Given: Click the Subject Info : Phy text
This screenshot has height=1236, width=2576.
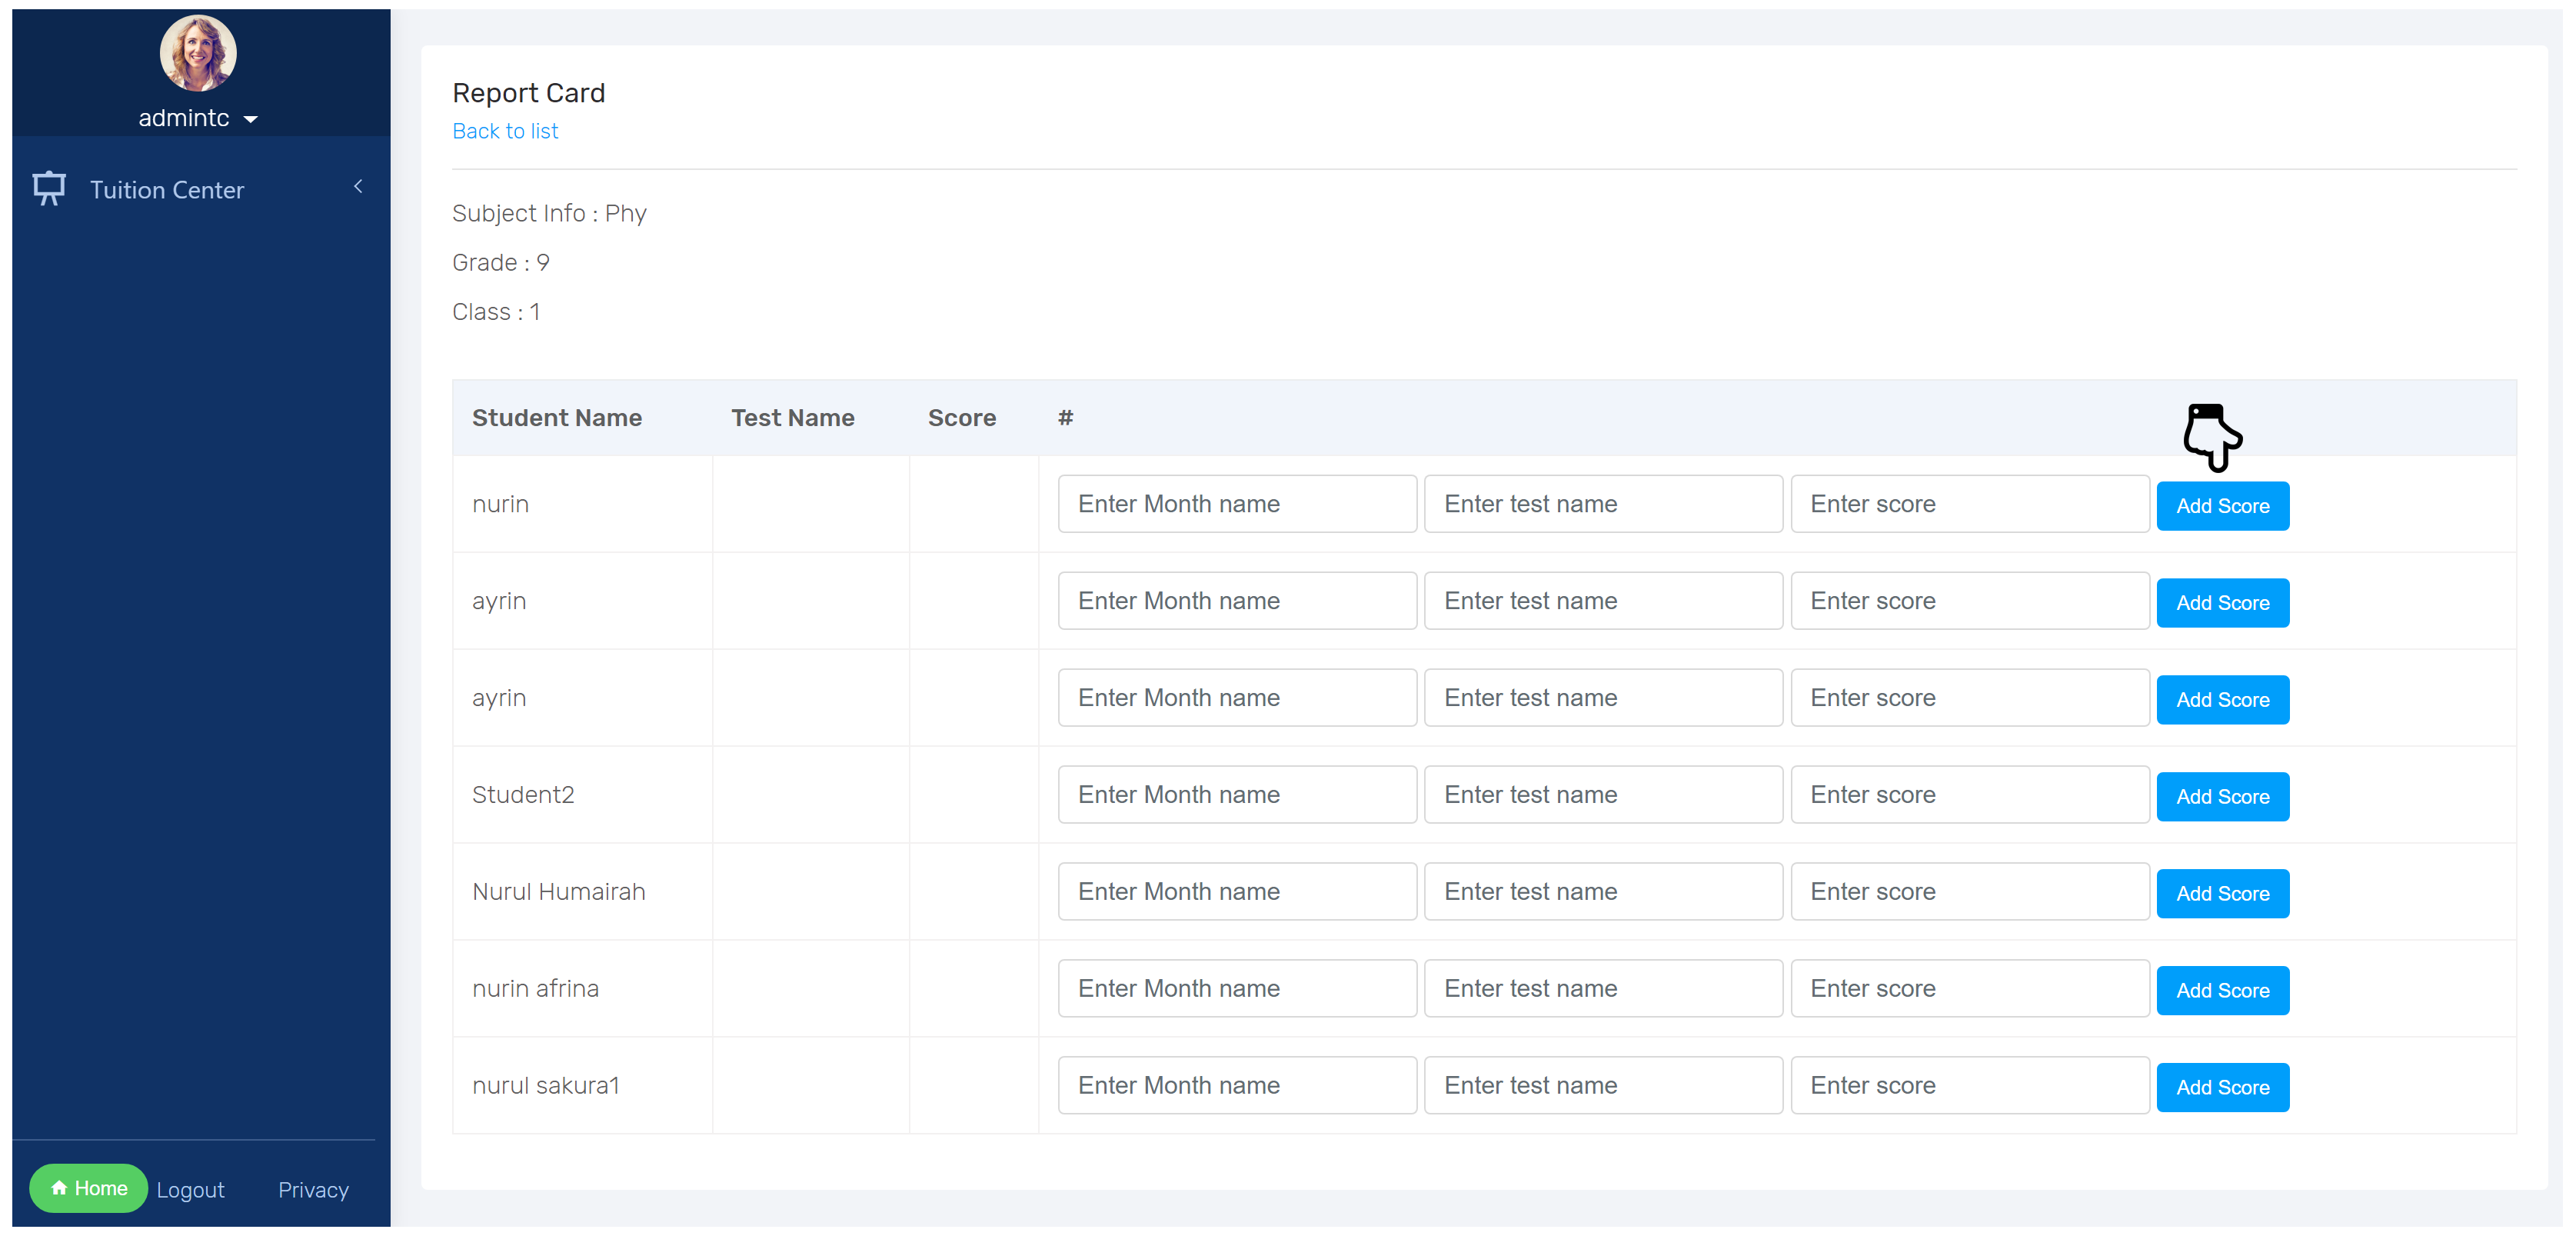Looking at the screenshot, I should click(549, 214).
